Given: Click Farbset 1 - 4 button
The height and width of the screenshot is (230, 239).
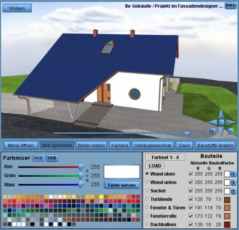Looking at the screenshot, I should click(x=166, y=158).
